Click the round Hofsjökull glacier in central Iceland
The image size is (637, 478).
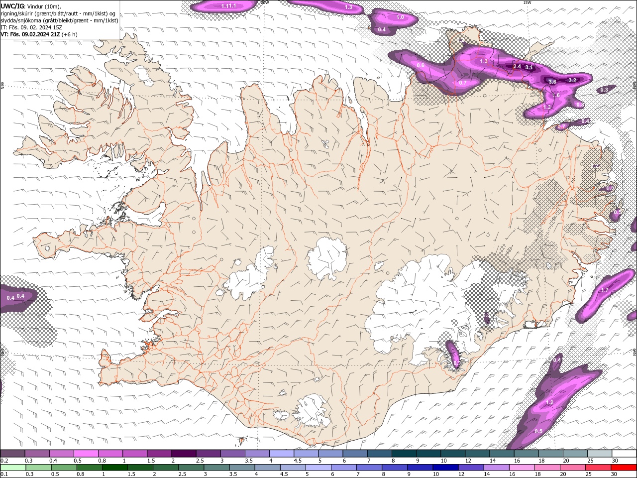click(327, 258)
